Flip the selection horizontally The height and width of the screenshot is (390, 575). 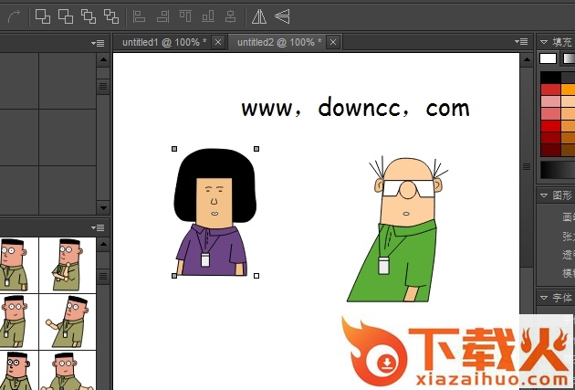(259, 16)
